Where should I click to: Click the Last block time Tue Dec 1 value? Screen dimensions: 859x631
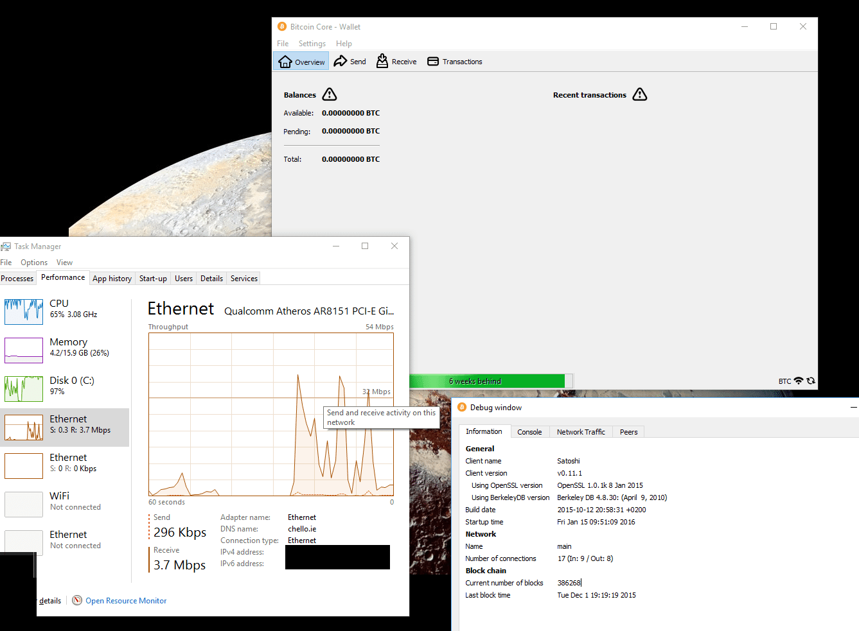(596, 595)
